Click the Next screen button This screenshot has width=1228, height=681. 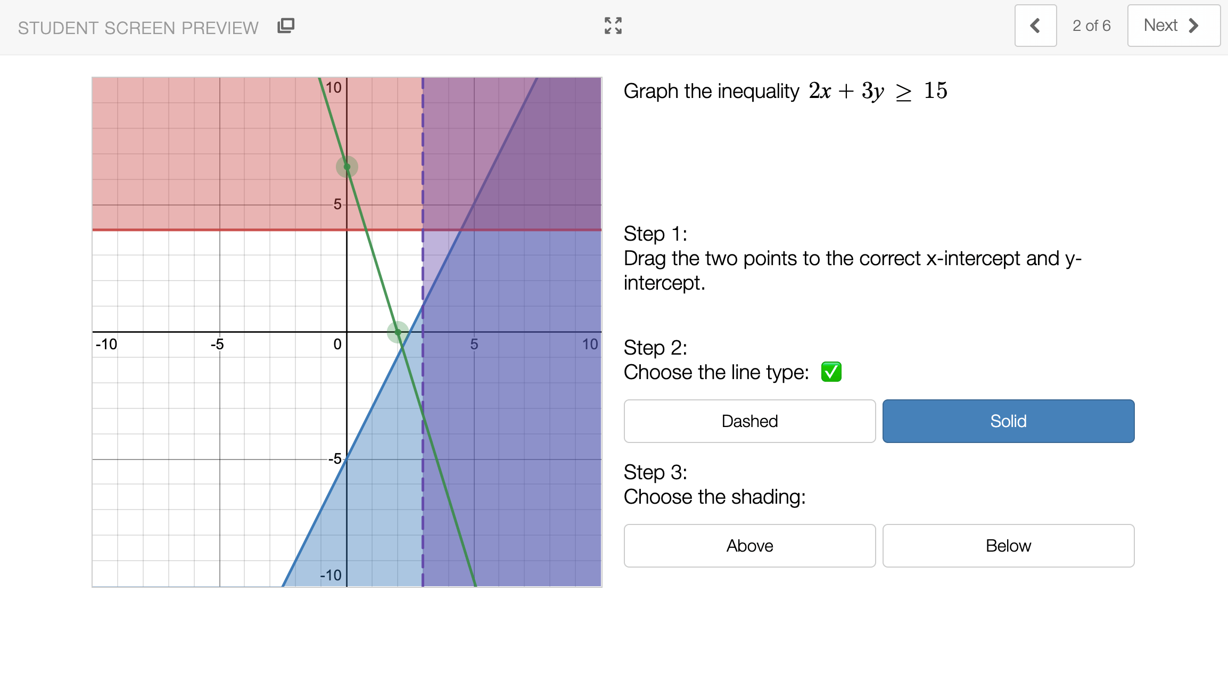point(1174,26)
